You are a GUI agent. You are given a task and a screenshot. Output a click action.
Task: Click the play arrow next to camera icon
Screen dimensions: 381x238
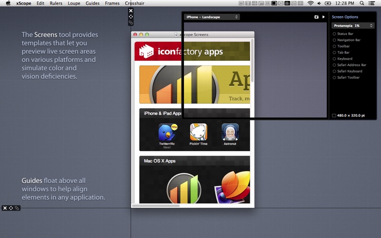pyautogui.click(x=324, y=17)
